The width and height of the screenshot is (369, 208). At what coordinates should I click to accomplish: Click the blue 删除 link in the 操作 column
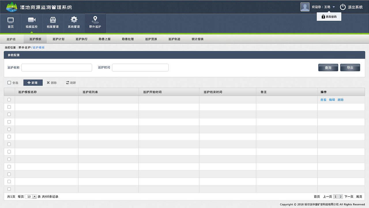[x=341, y=100]
